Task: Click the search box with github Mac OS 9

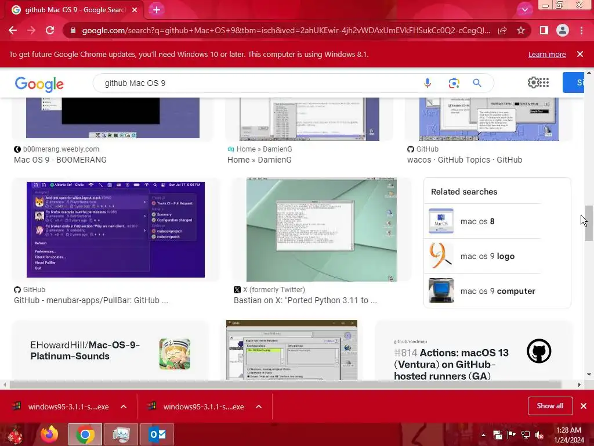Action: point(258,83)
